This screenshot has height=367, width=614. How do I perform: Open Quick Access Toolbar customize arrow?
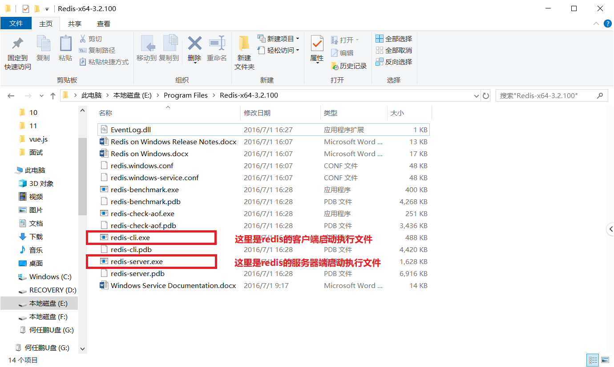[47, 9]
